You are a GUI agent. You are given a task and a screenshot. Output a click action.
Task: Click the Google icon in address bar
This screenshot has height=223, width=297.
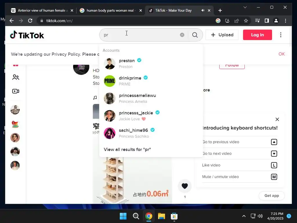218,21
